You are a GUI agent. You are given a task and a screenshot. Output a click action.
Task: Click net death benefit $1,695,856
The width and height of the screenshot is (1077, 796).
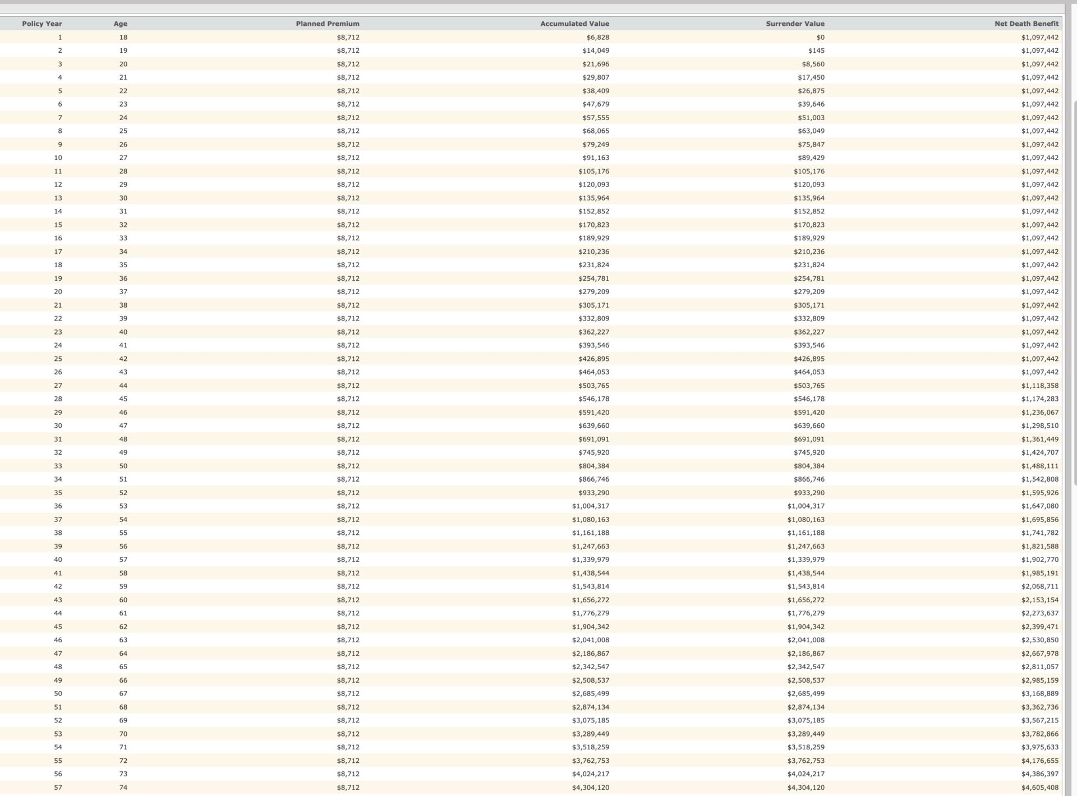(x=1040, y=519)
